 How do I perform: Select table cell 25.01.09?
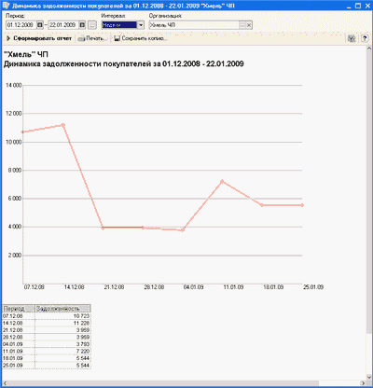(x=19, y=366)
